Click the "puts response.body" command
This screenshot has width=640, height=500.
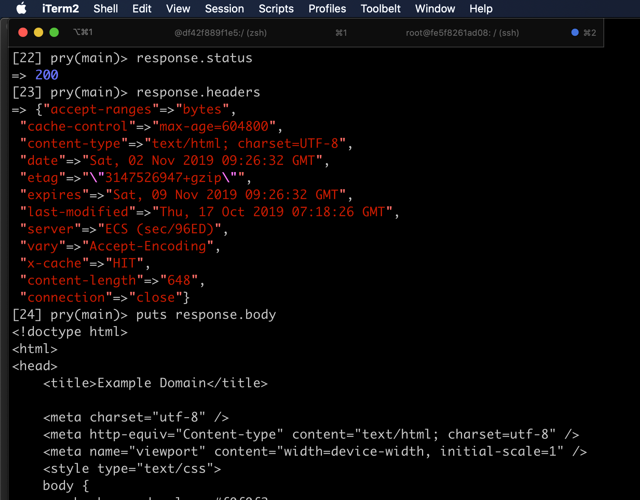pos(206,315)
